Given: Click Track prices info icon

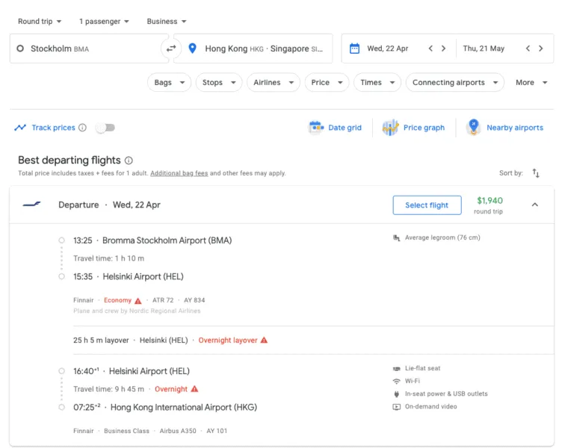Looking at the screenshot, I should click(82, 128).
